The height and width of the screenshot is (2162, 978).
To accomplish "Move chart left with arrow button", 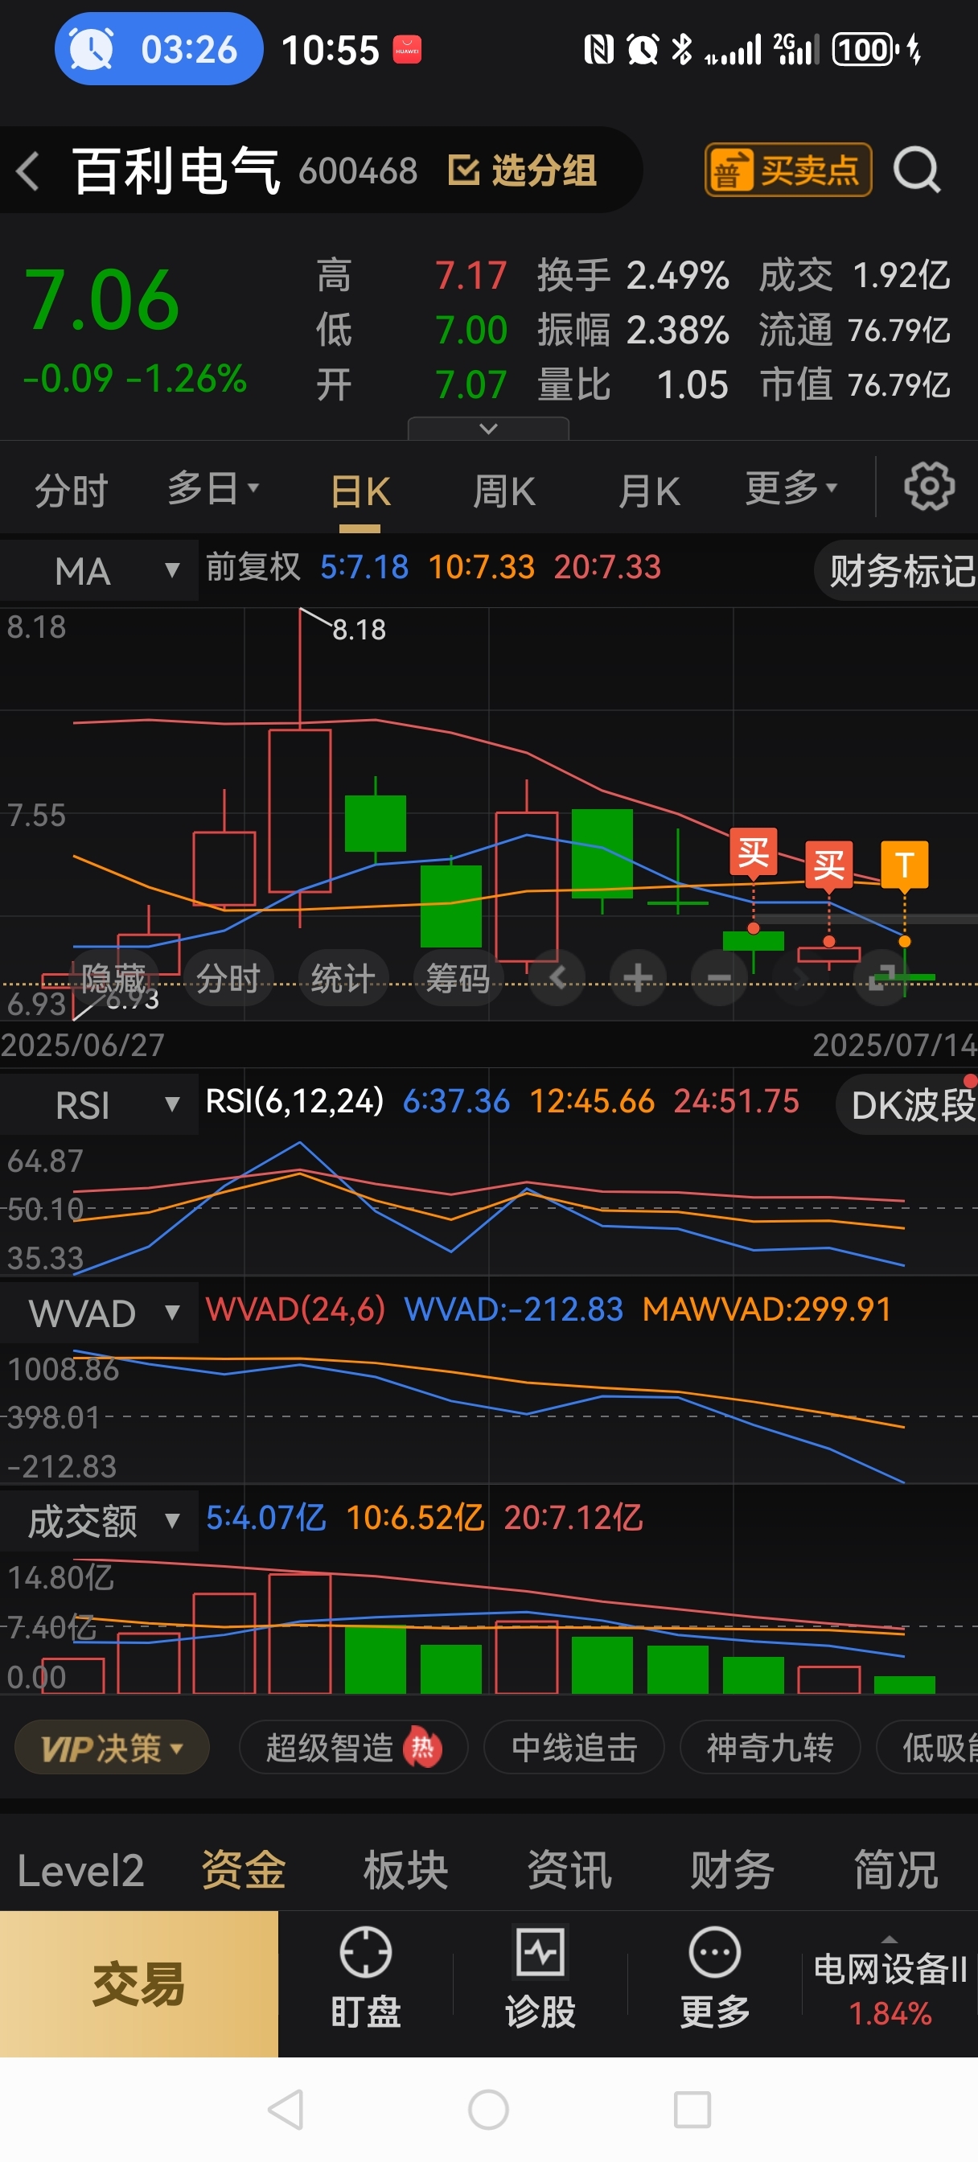I will 557,978.
